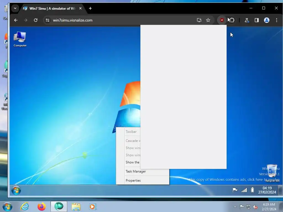This screenshot has width=283, height=212.
Task: Open Task Manager from the context menu
Action: click(x=136, y=171)
